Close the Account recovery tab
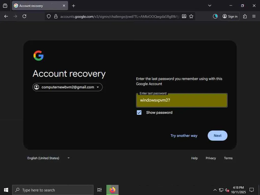The width and height of the screenshot is (260, 195). click(x=64, y=6)
